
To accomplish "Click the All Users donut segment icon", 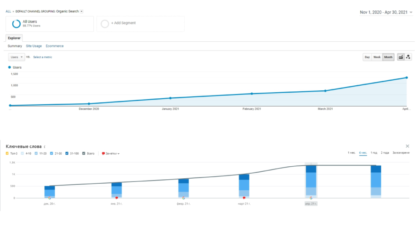I will coord(16,24).
